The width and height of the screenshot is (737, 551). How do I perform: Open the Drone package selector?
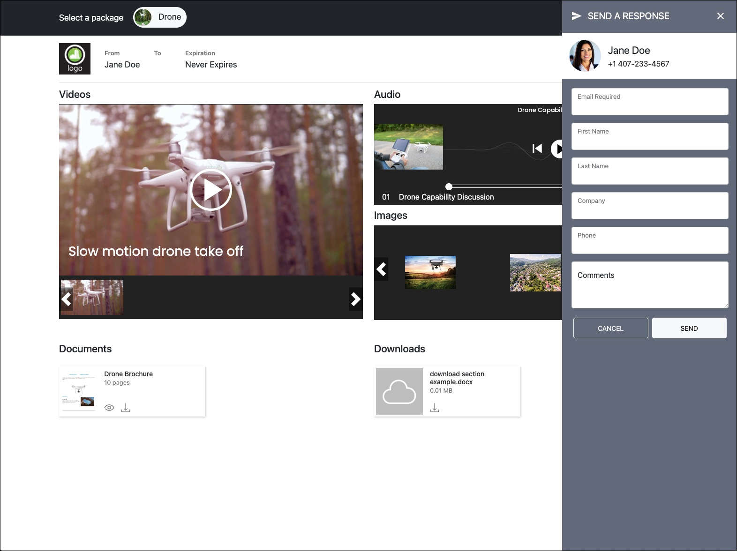point(160,17)
